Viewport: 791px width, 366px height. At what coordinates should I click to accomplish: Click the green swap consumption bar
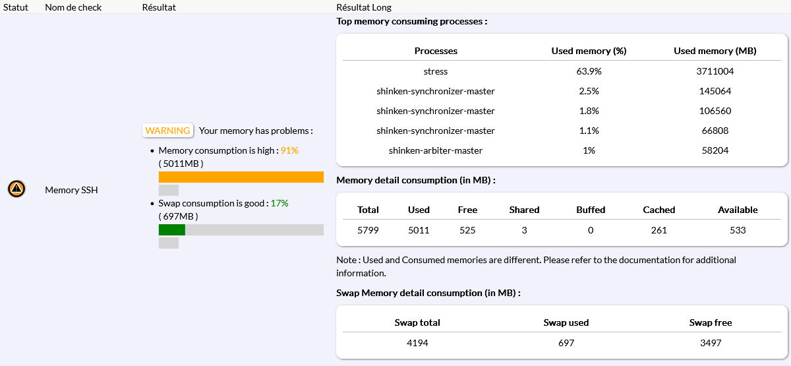[x=172, y=229]
